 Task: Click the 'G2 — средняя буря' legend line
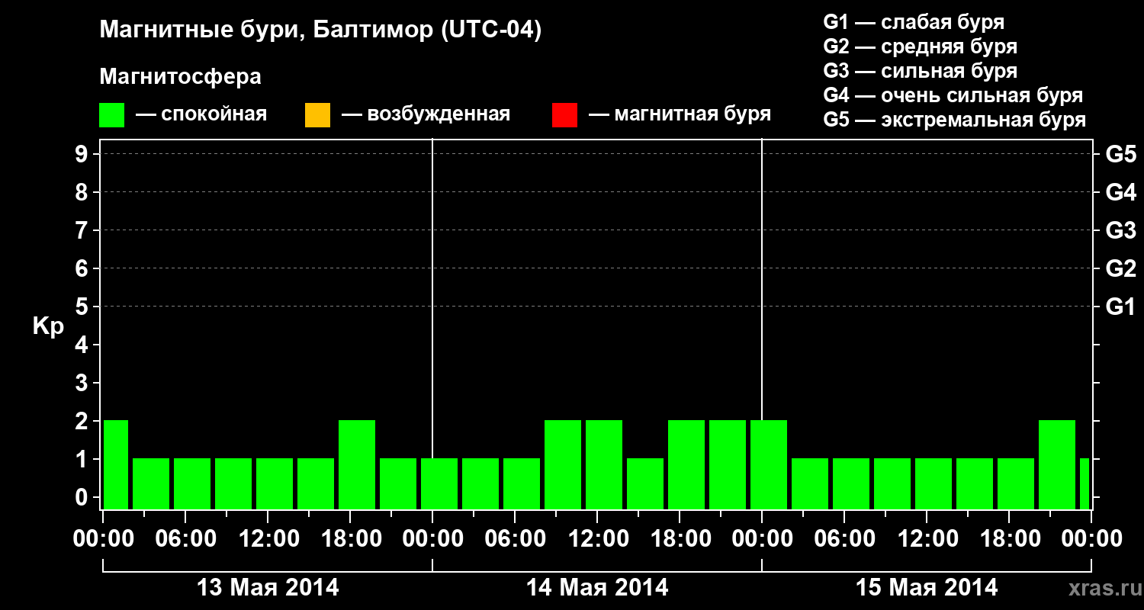tap(920, 47)
